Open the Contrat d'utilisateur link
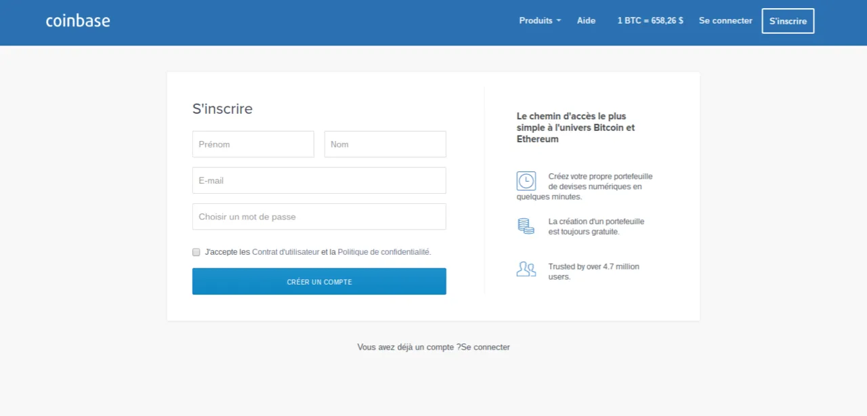The image size is (867, 416). click(x=286, y=251)
